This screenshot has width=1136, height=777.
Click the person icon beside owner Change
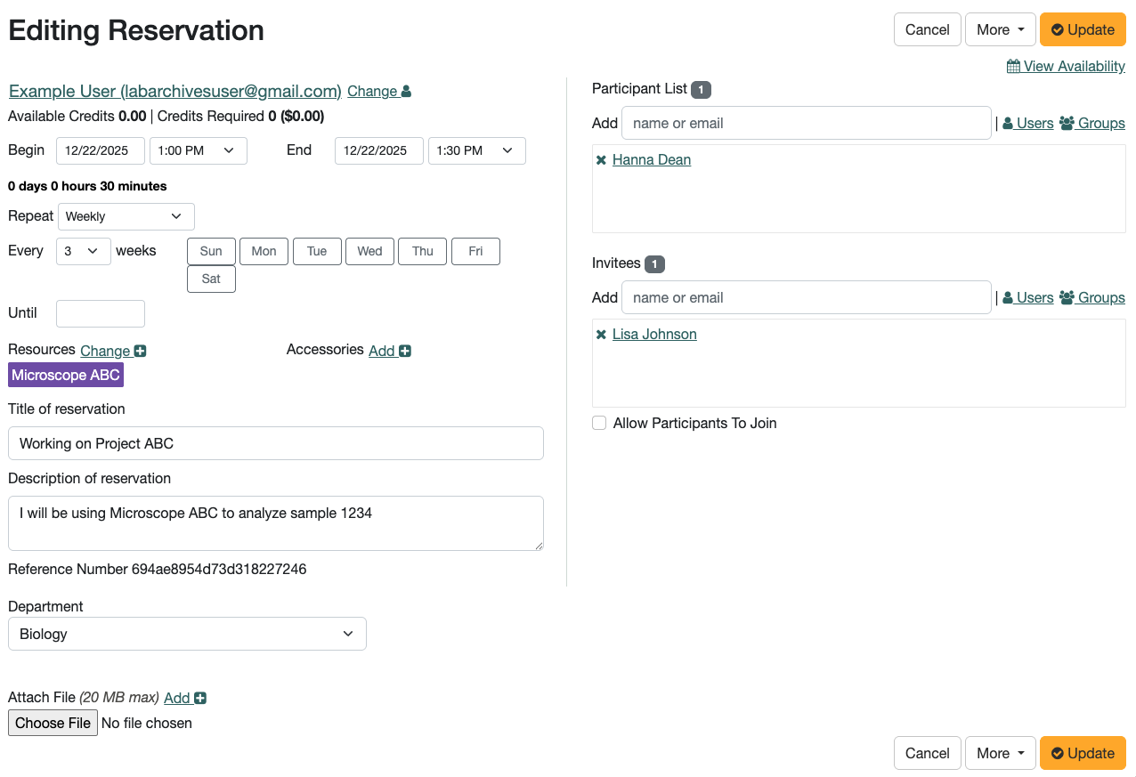[x=407, y=92]
